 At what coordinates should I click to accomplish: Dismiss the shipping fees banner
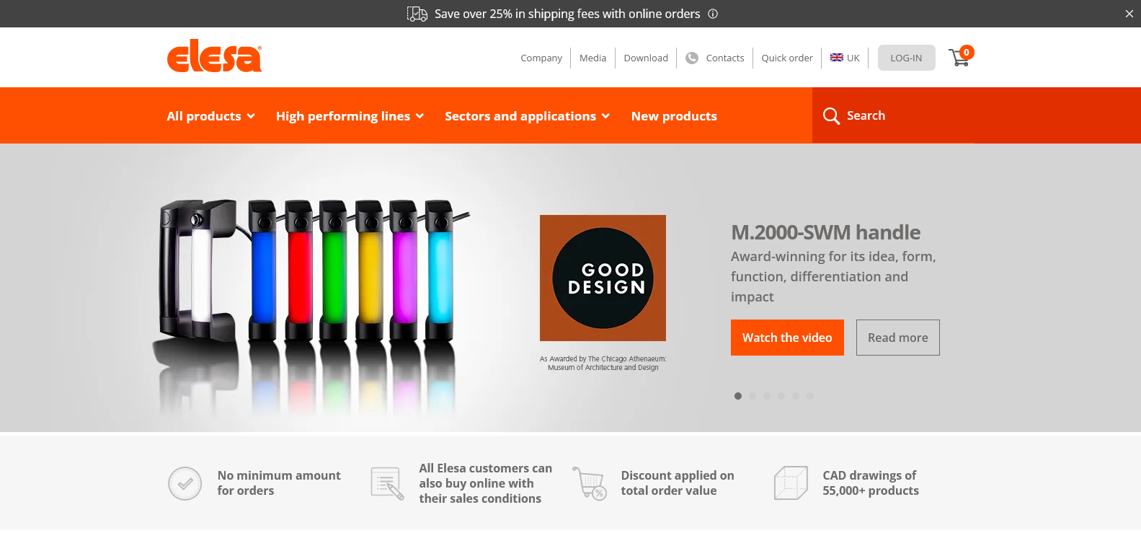[x=1129, y=14]
